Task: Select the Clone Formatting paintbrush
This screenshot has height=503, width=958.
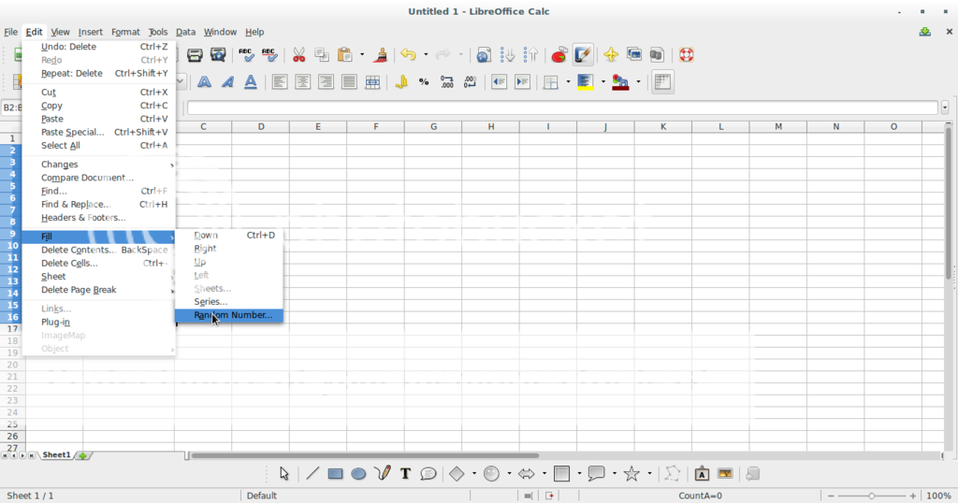Action: click(x=381, y=55)
